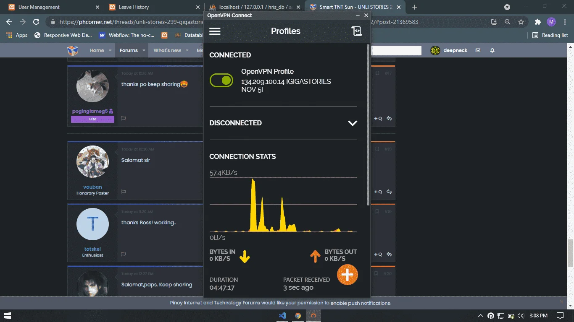Viewport: 574px width, 322px height.
Task: Click the Bytes In yellow down arrow
Action: point(245,256)
